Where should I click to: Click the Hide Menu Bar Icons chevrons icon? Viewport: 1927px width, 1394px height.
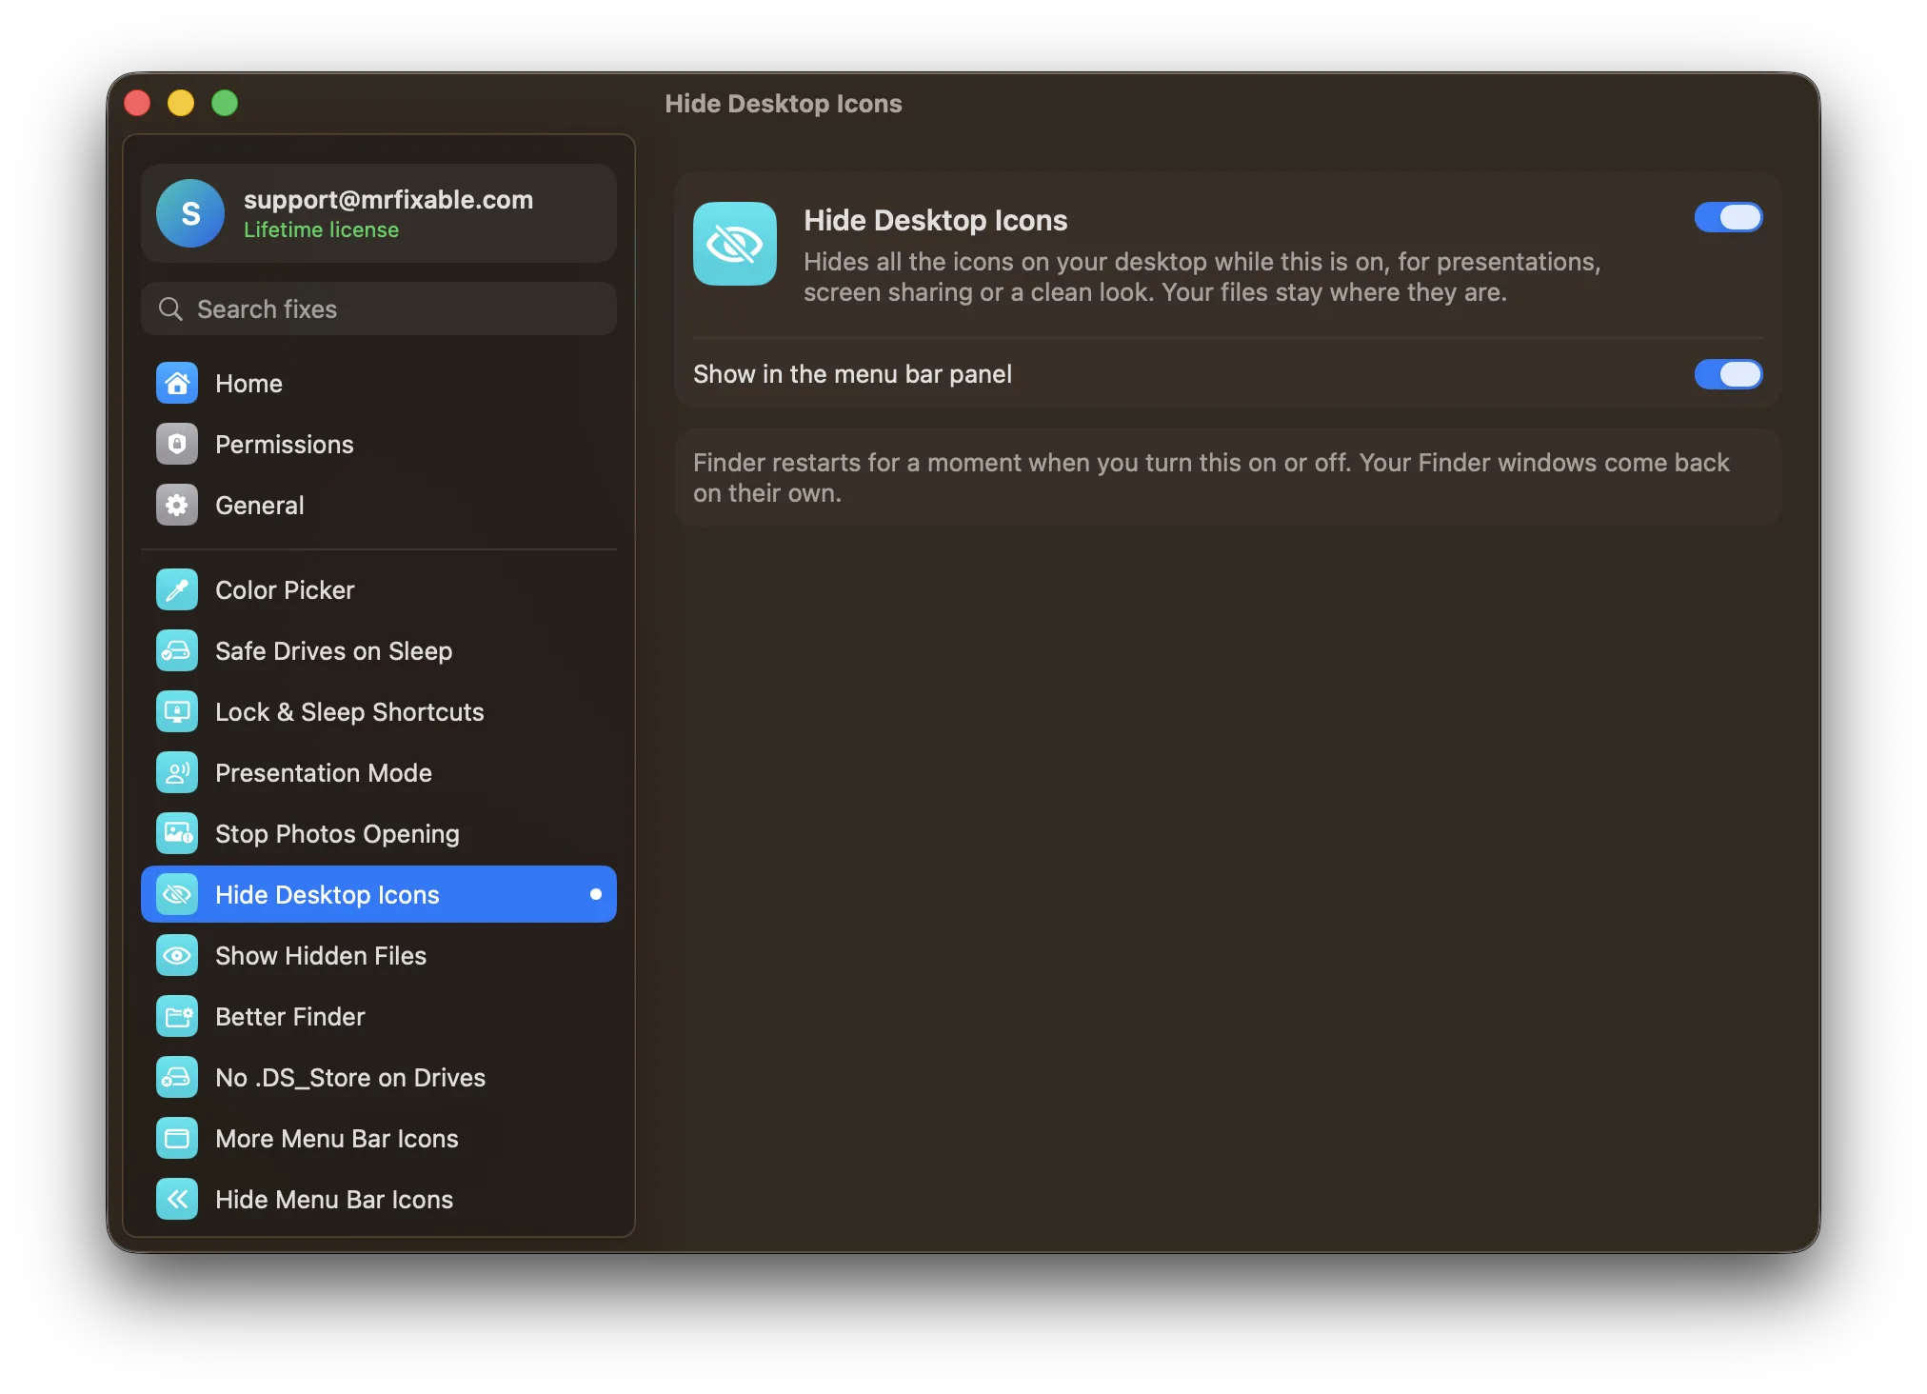pos(177,1199)
